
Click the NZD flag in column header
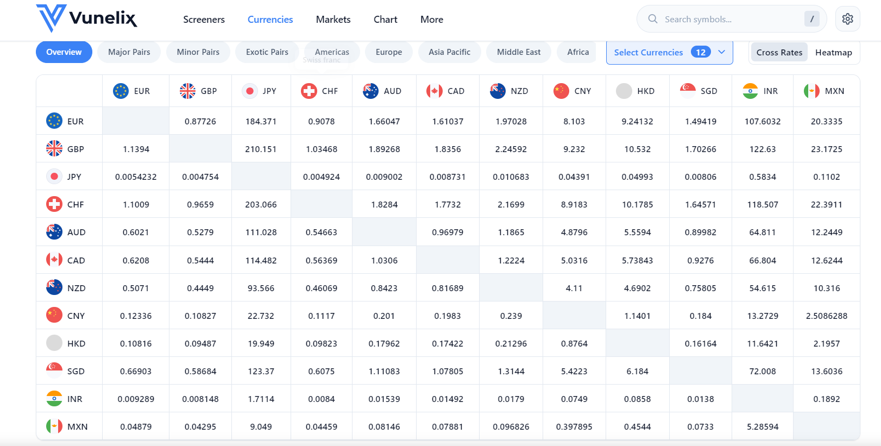click(498, 91)
